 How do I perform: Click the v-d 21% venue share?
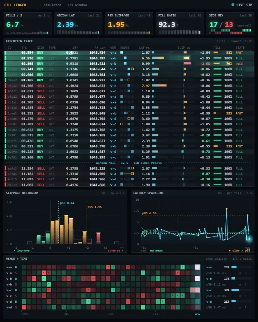click(x=226, y=302)
